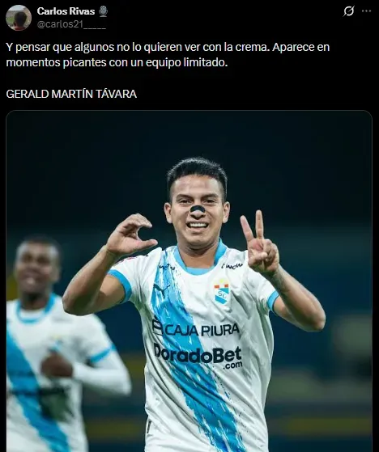Click the hand making the peace sign
The width and height of the screenshot is (379, 452).
[260, 245]
